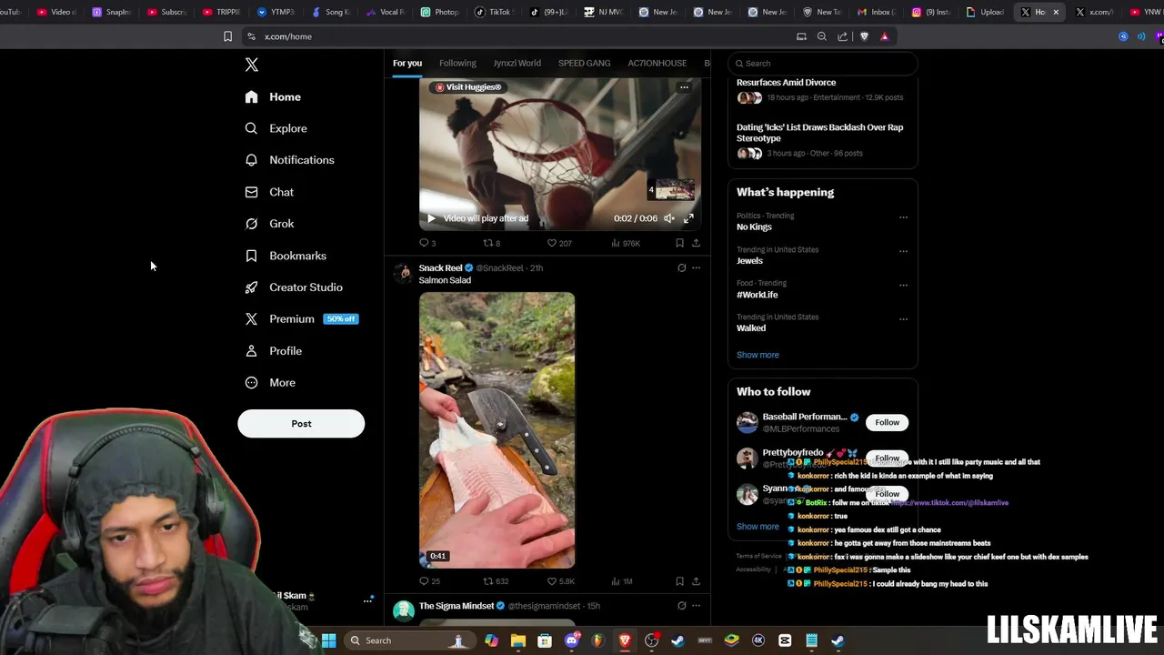Select the For you tab
This screenshot has height=655, width=1164.
pos(407,63)
